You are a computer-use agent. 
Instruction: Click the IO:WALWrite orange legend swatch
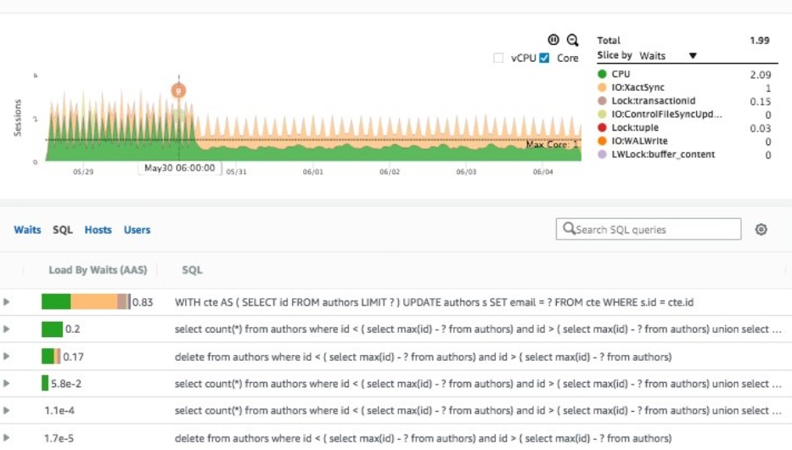click(602, 141)
